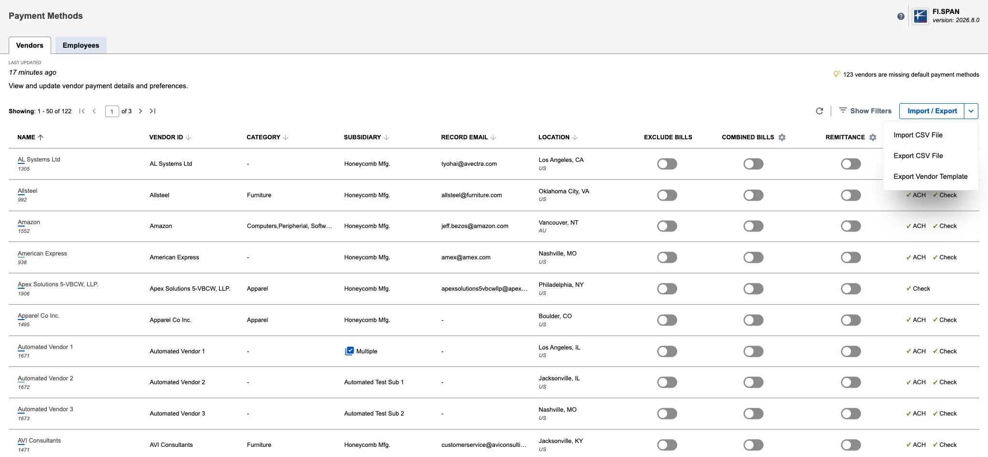Open Automated Vendor 3 link
Screen dimensions: 988x457
(x=45, y=409)
